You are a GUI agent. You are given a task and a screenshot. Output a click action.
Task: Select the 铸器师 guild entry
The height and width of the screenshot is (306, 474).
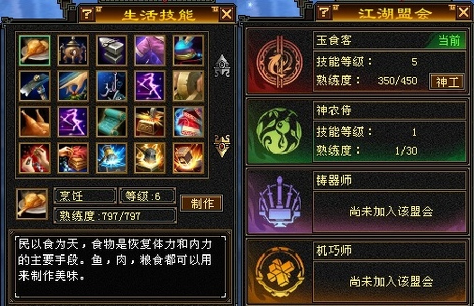[x=358, y=202]
